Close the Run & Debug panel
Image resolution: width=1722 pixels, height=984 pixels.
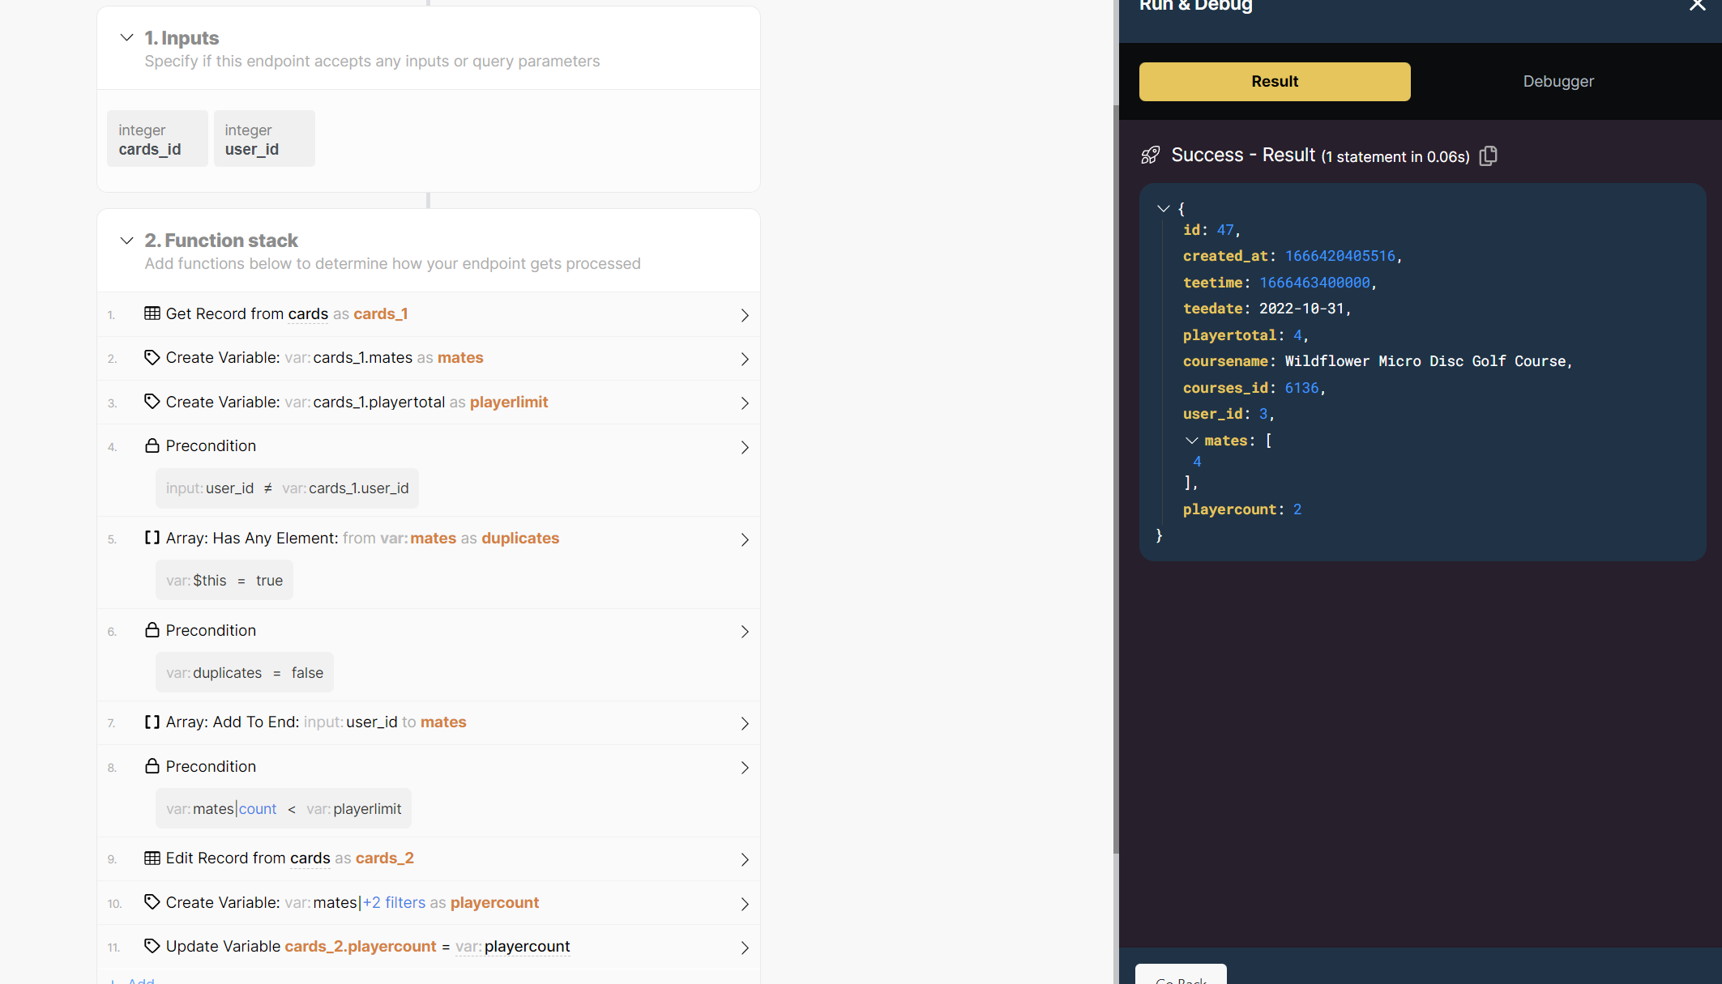(x=1697, y=6)
